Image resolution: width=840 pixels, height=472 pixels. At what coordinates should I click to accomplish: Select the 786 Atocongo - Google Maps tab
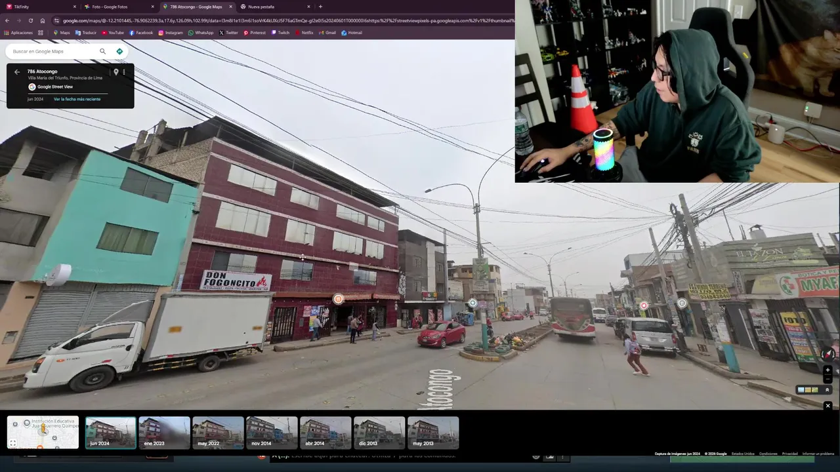(197, 7)
